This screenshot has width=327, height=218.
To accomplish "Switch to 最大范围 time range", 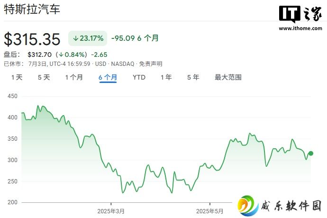I will pos(228,77).
